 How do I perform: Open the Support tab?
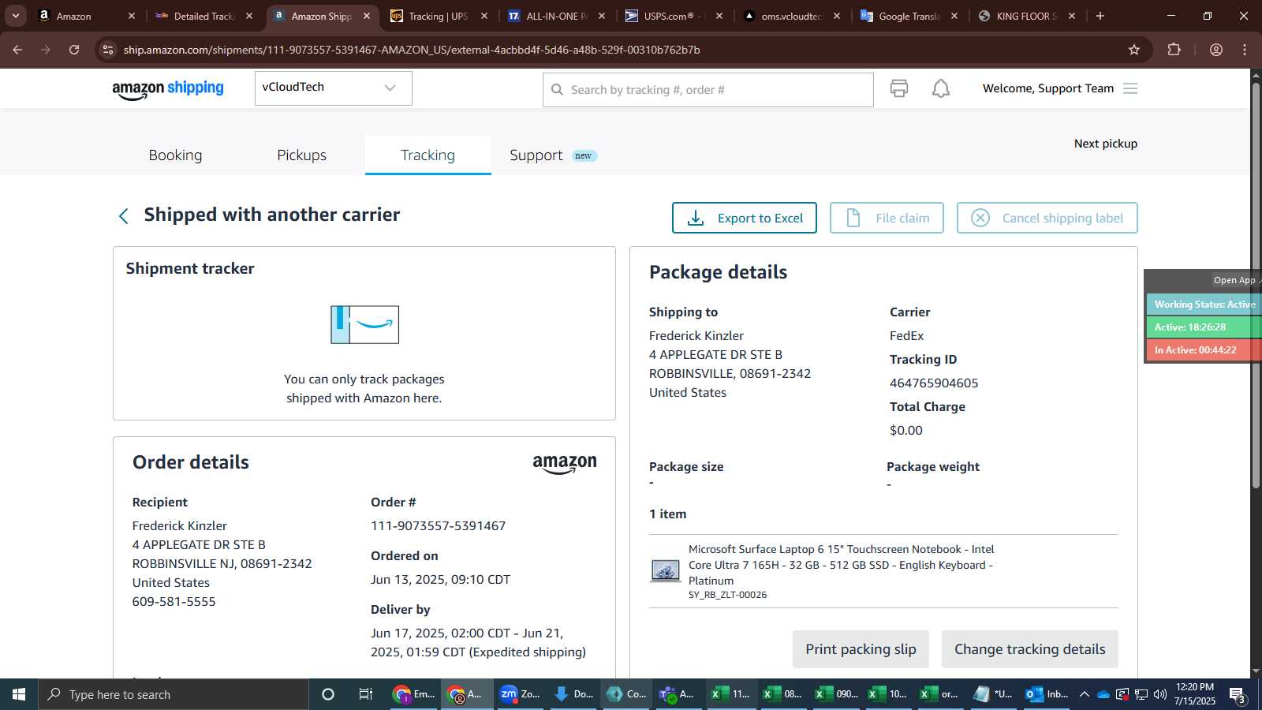pos(536,155)
